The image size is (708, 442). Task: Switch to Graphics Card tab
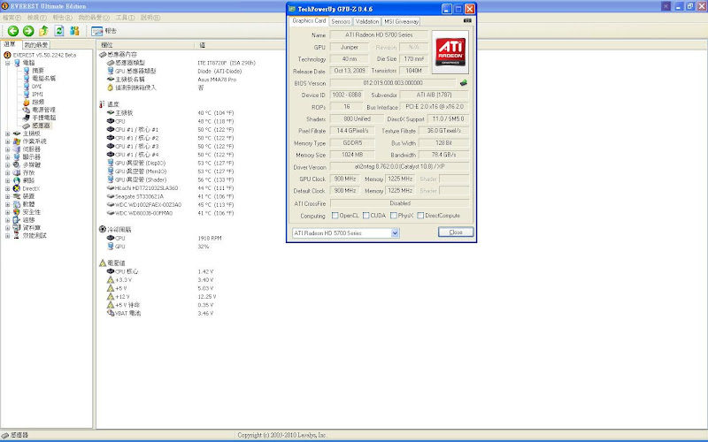(309, 20)
